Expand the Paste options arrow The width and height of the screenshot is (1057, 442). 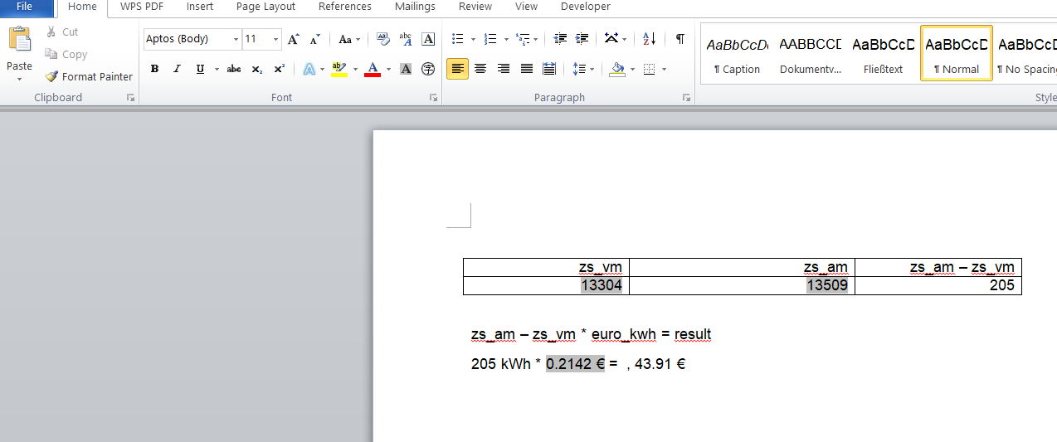[19, 79]
